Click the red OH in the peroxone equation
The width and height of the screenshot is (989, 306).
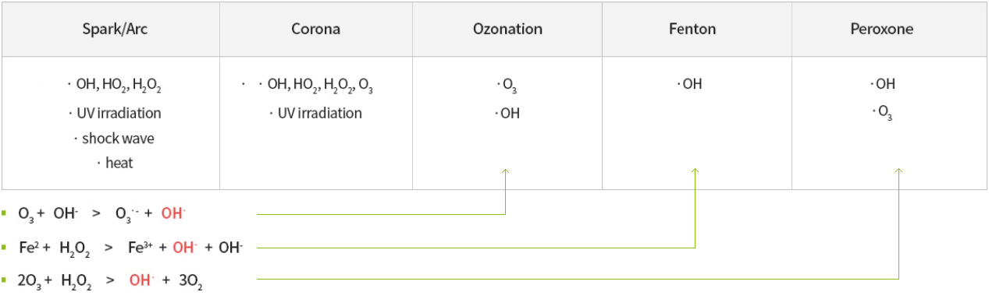click(142, 280)
